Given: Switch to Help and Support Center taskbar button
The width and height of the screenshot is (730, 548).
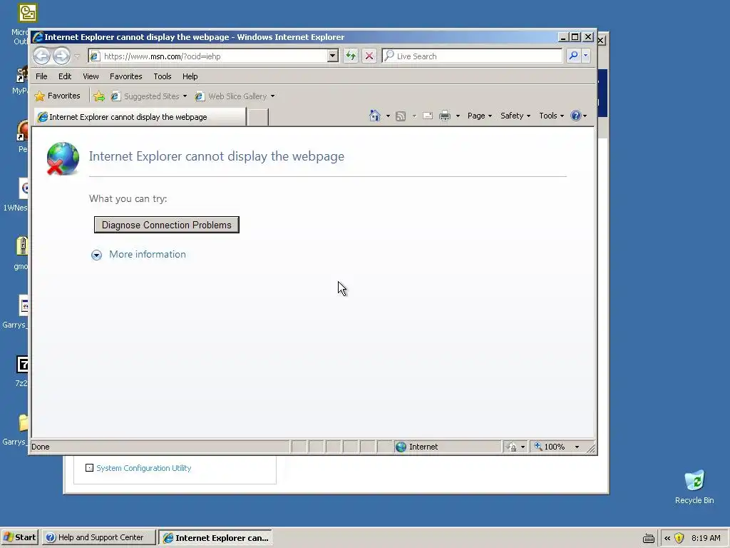Looking at the screenshot, I should tap(98, 537).
